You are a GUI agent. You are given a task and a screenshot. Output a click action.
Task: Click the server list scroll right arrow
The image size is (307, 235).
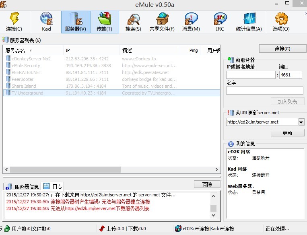click(216, 169)
